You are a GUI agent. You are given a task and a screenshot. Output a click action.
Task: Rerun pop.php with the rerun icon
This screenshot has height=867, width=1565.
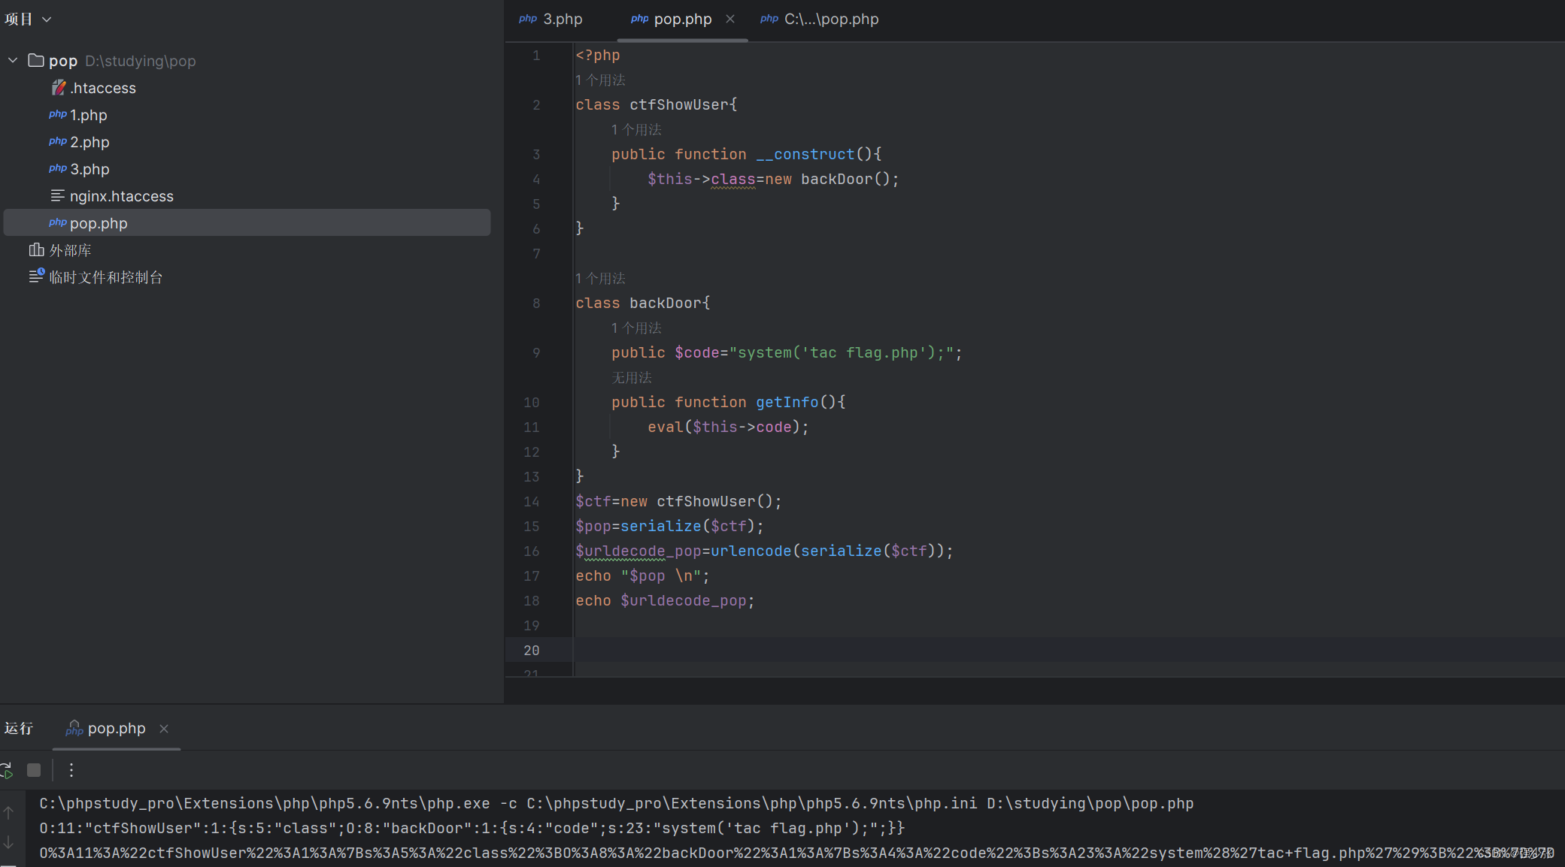click(7, 770)
